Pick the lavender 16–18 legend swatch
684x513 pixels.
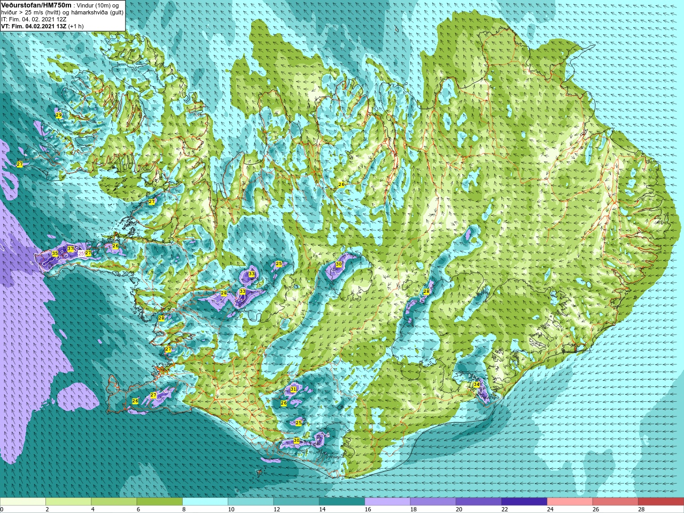(x=387, y=502)
